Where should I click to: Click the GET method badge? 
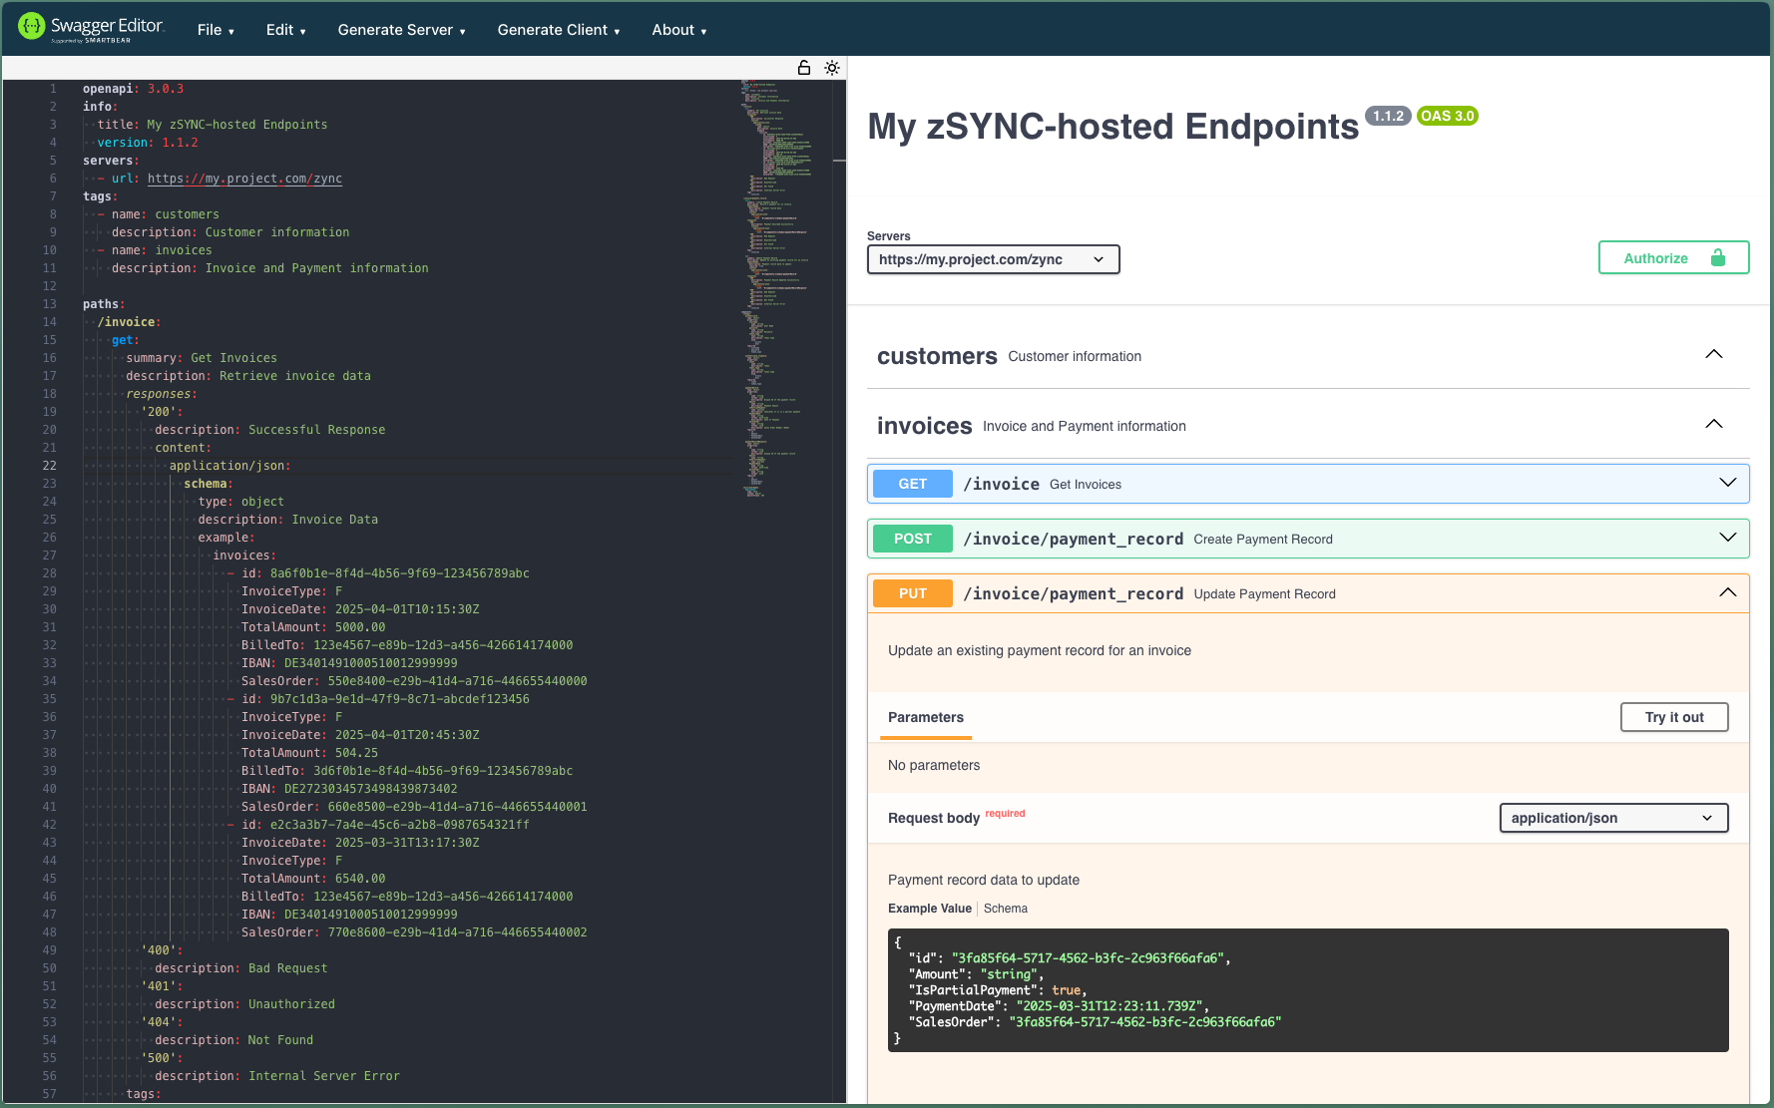(x=912, y=484)
